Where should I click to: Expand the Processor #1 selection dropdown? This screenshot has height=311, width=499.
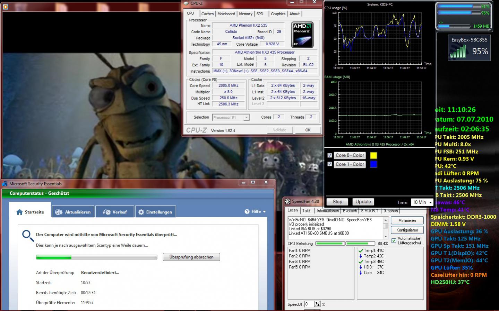pos(246,118)
